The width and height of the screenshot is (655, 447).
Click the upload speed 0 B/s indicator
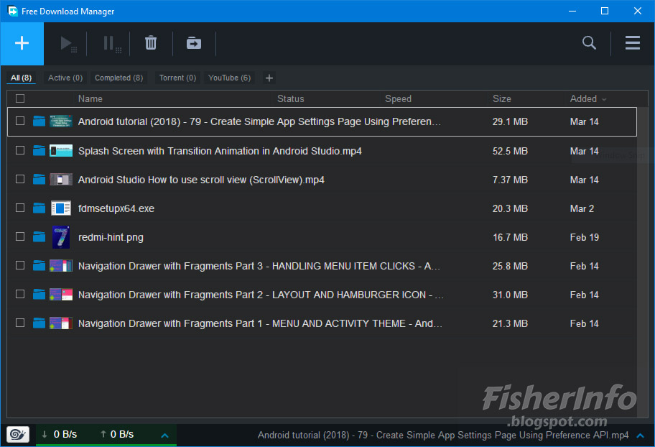[116, 435]
